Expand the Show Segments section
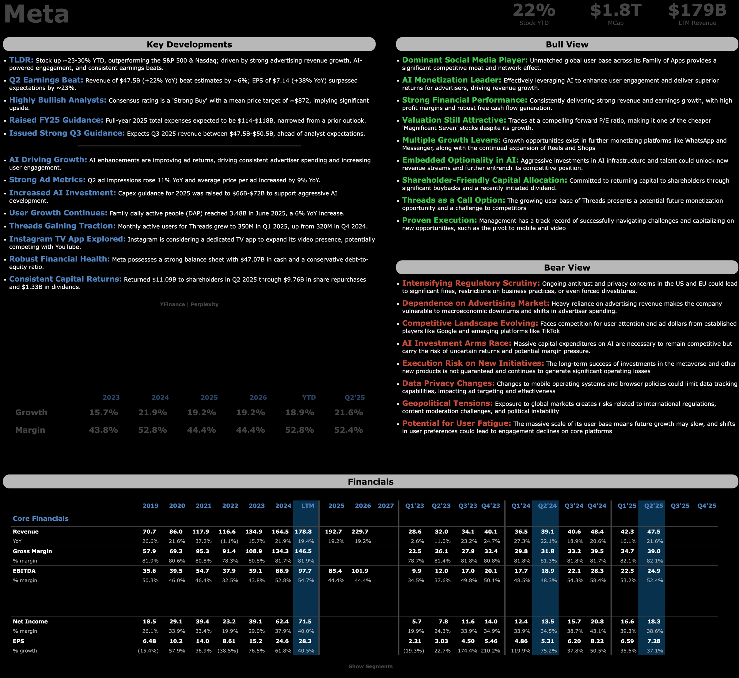The image size is (739, 678). tap(370, 666)
